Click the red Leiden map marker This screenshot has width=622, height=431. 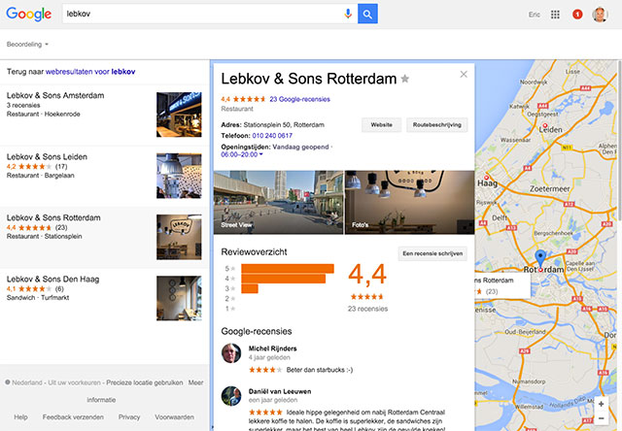[545, 126]
